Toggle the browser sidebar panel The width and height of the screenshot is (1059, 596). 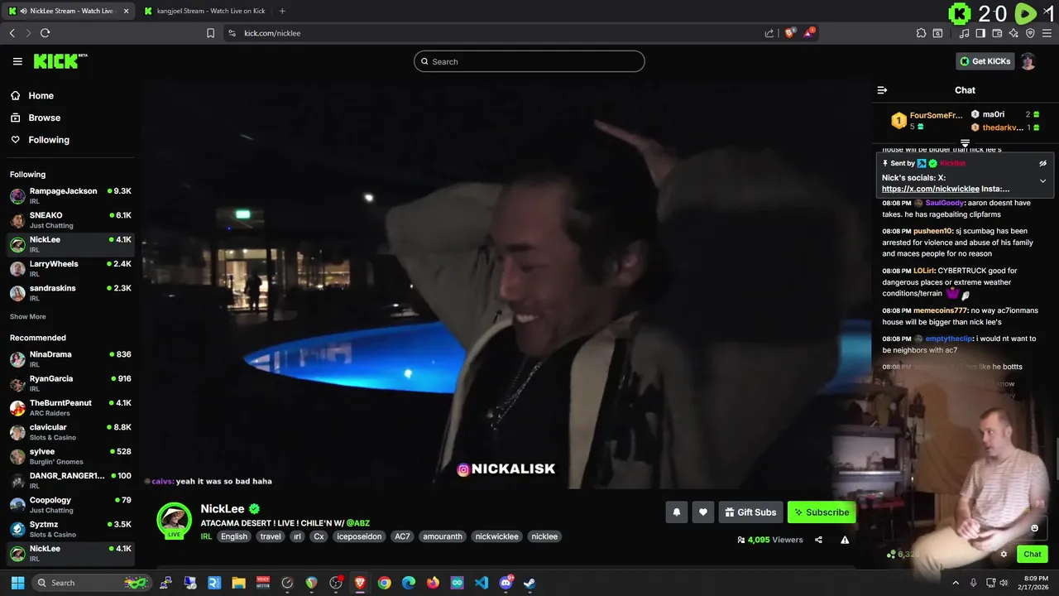pyautogui.click(x=980, y=33)
